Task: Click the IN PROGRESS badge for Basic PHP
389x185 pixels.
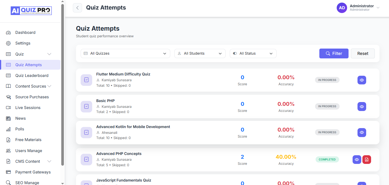Action: (x=327, y=106)
